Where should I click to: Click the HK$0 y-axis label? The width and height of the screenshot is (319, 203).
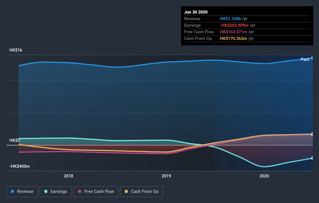tap(14, 140)
